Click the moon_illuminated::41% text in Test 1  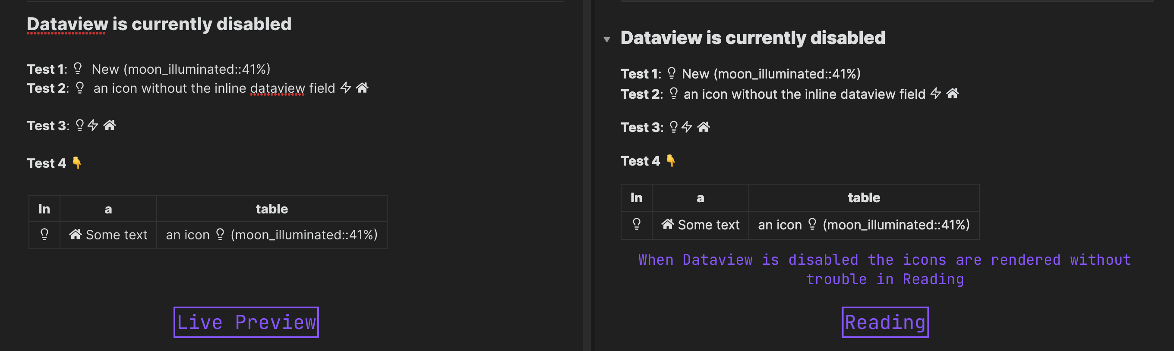tap(198, 69)
